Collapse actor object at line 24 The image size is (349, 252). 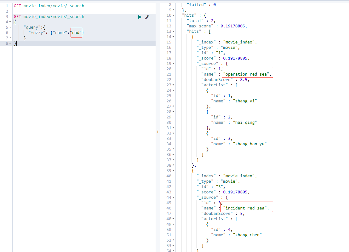[173, 90]
